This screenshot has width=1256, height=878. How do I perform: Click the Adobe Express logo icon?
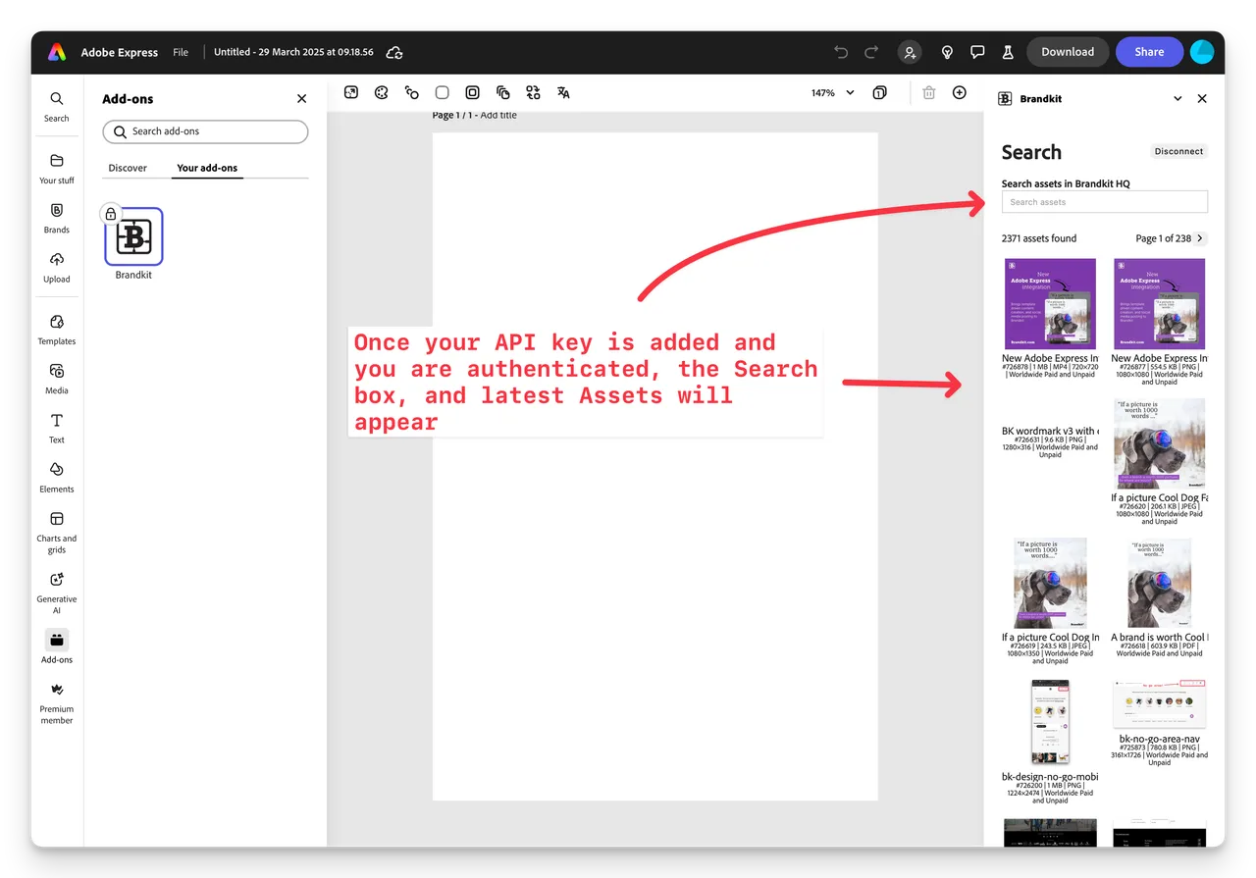[57, 52]
